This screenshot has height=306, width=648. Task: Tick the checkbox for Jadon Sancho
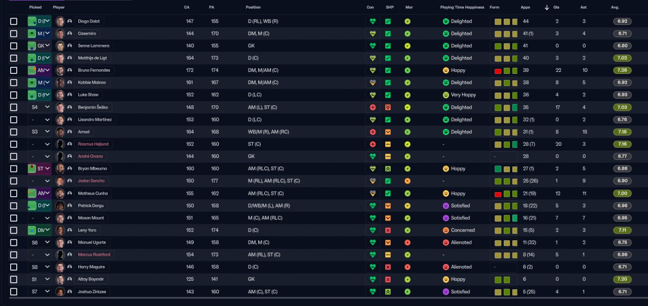tap(14, 181)
